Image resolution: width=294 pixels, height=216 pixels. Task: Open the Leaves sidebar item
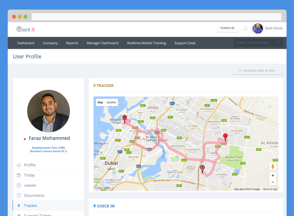(48, 185)
